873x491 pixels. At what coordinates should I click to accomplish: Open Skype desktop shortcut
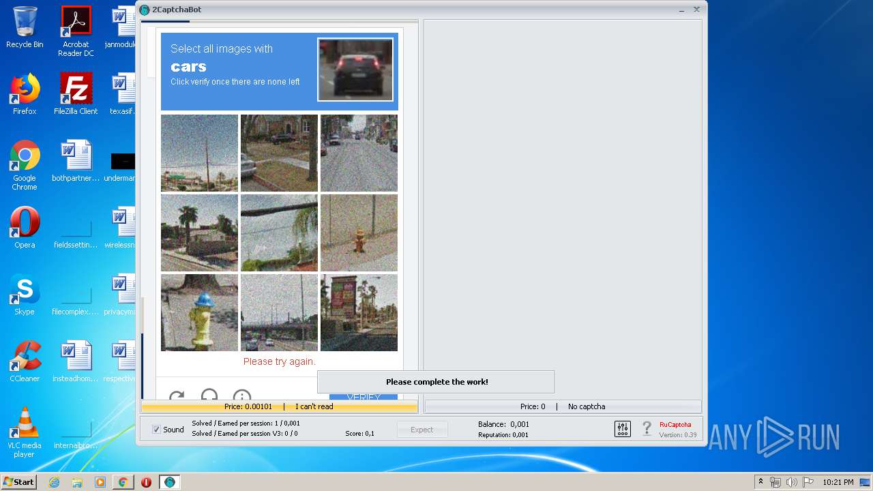click(25, 295)
